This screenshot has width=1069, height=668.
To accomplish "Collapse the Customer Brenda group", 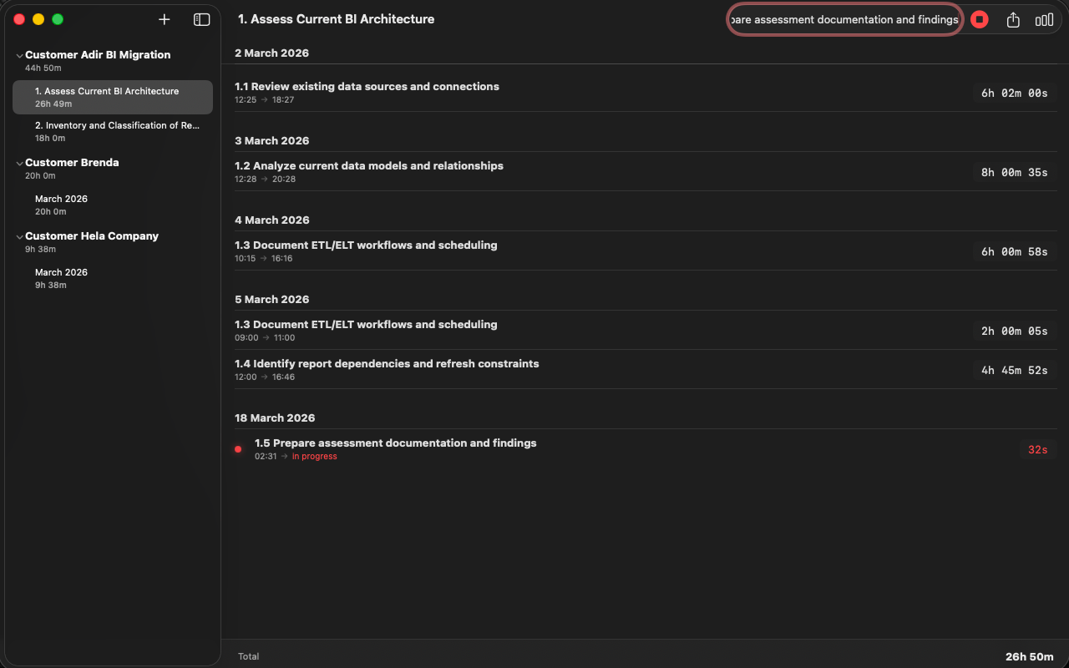I will [x=19, y=162].
